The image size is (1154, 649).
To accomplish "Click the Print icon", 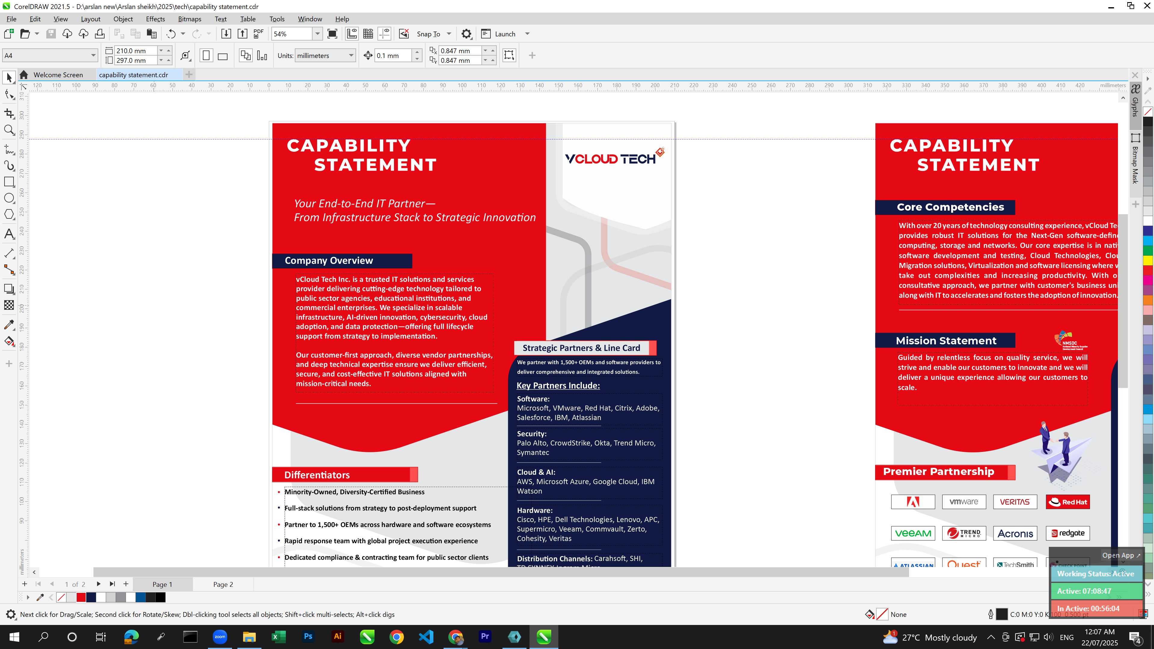I will (99, 34).
